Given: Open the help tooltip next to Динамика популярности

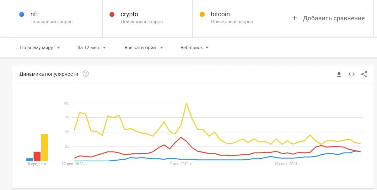Looking at the screenshot, I should (85, 74).
